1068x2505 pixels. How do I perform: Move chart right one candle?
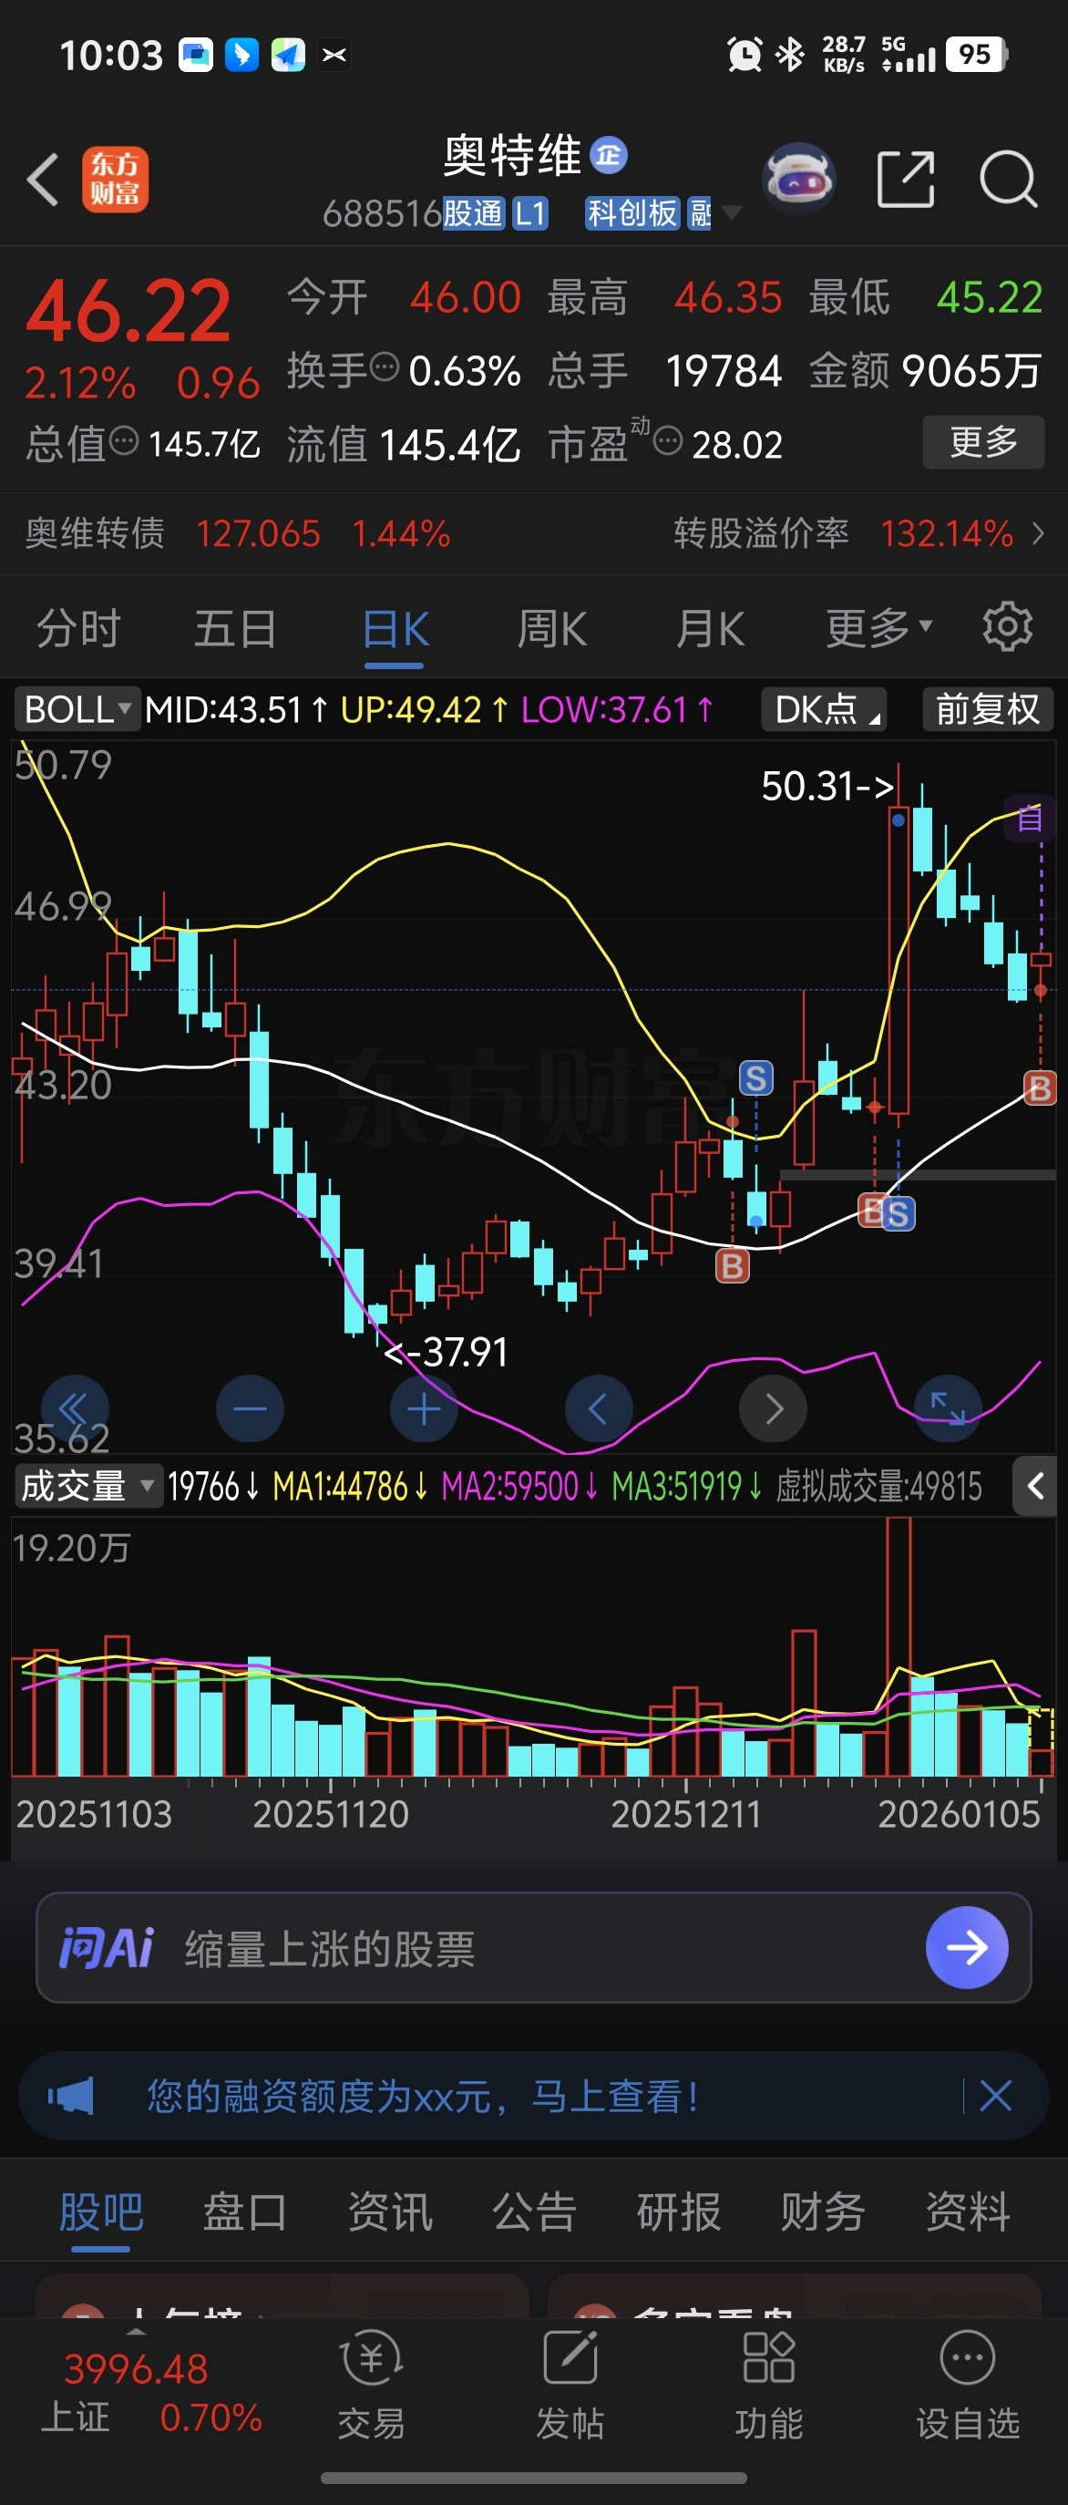tap(774, 1408)
